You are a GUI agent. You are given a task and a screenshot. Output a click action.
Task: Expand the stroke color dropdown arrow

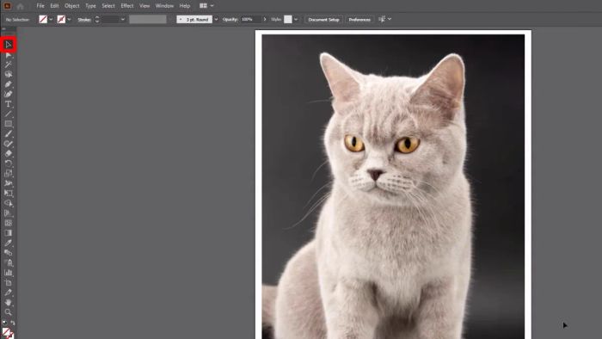pos(69,19)
